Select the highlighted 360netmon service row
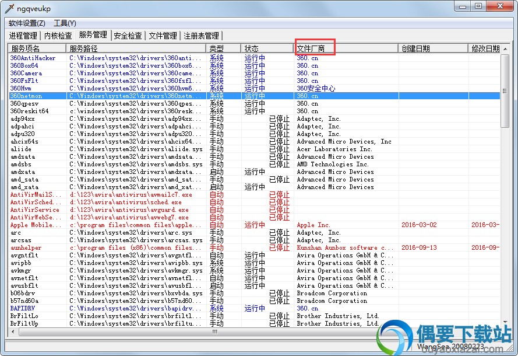Image resolution: width=518 pixels, height=356 pixels. pos(255,96)
